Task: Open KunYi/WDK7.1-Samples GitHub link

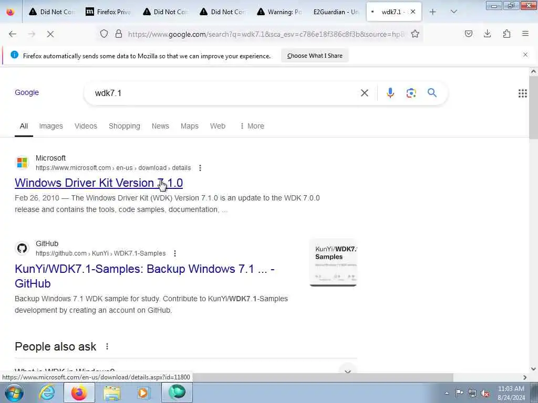Action: click(x=144, y=276)
